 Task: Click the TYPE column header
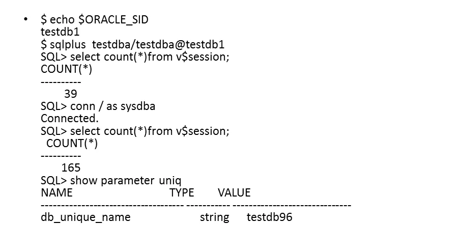click(x=182, y=192)
